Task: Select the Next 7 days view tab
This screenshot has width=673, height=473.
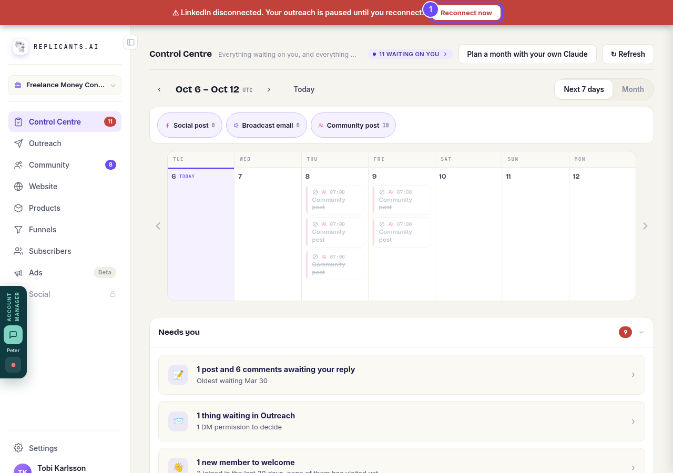Action: tap(584, 89)
